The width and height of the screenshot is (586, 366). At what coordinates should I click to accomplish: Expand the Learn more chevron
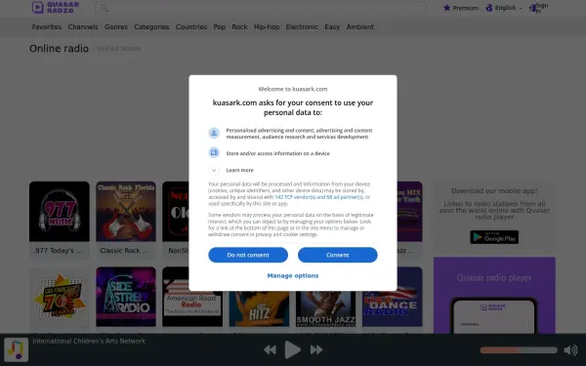click(214, 170)
